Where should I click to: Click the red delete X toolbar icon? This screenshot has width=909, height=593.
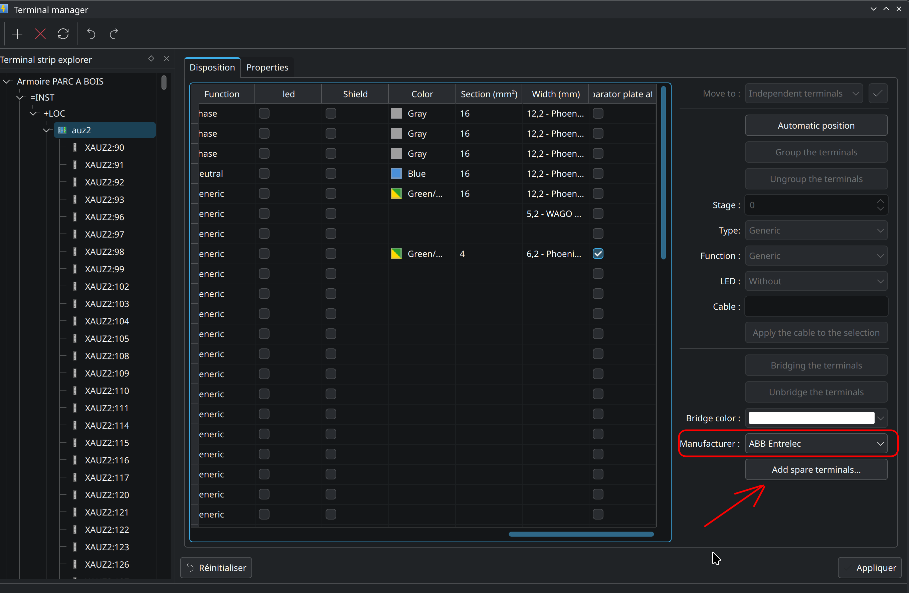[40, 34]
